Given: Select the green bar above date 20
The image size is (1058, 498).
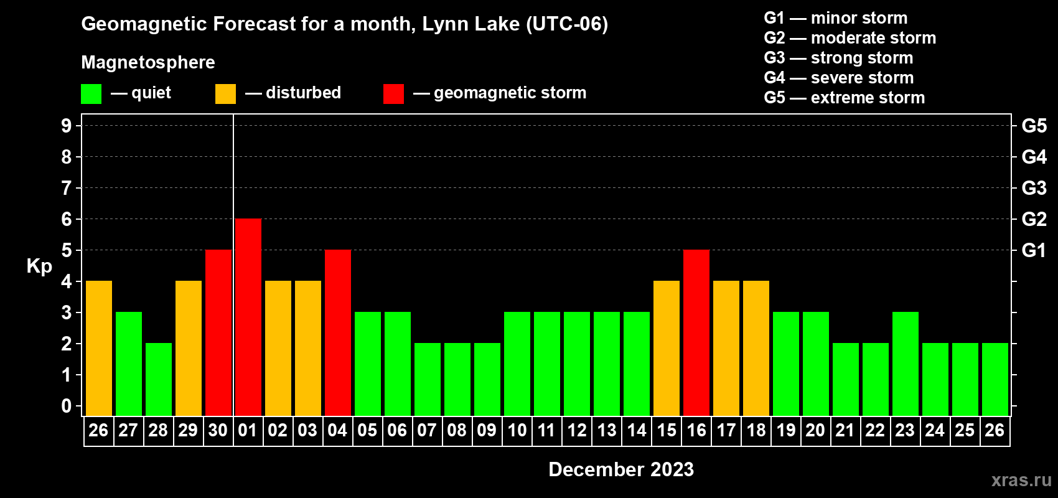Looking at the screenshot, I should [816, 364].
